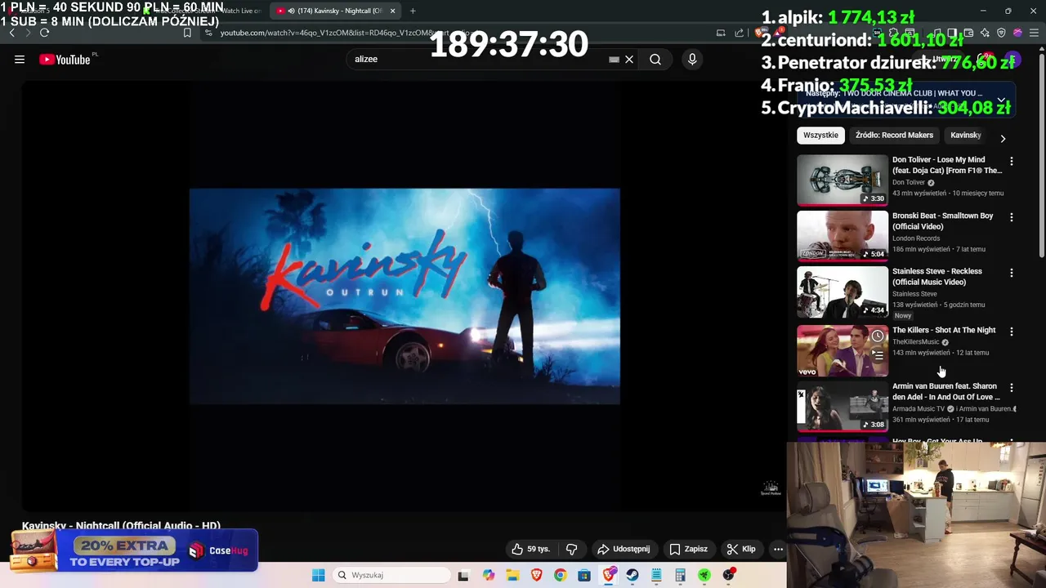The height and width of the screenshot is (588, 1046).
Task: Click the Armin van Buuren video thumbnail
Action: (x=843, y=406)
